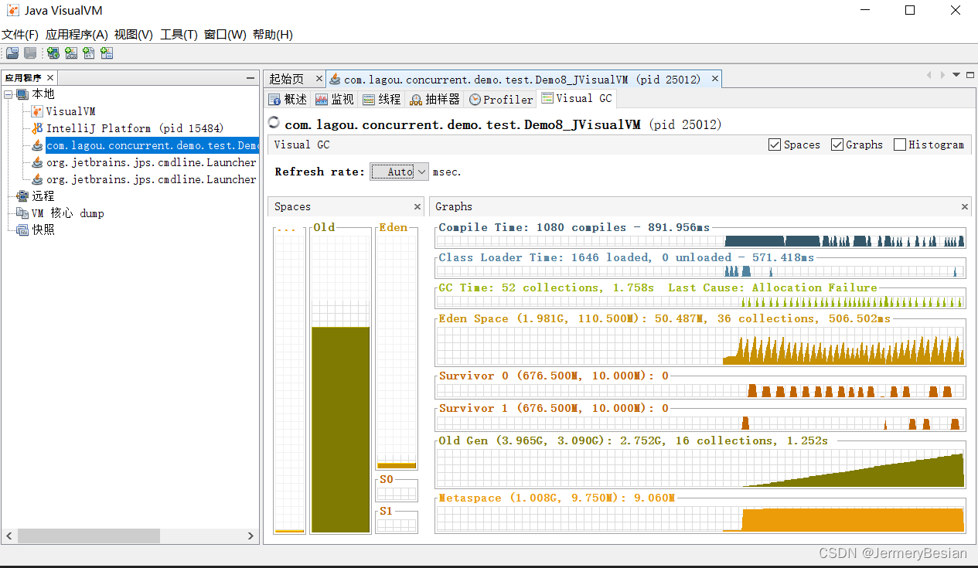Open the document list dropdown arrow
The width and height of the screenshot is (978, 568).
(956, 75)
